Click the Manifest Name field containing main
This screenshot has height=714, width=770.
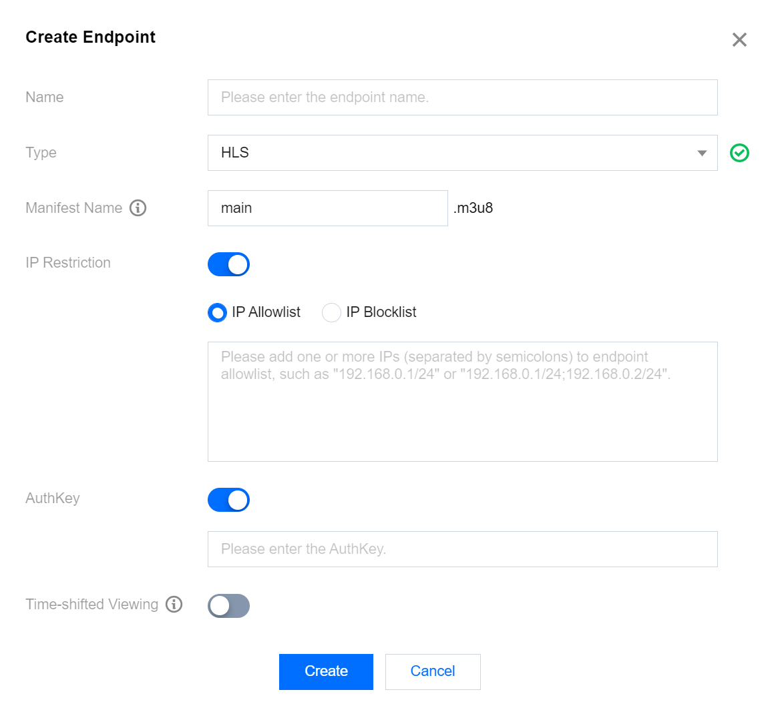tap(327, 208)
